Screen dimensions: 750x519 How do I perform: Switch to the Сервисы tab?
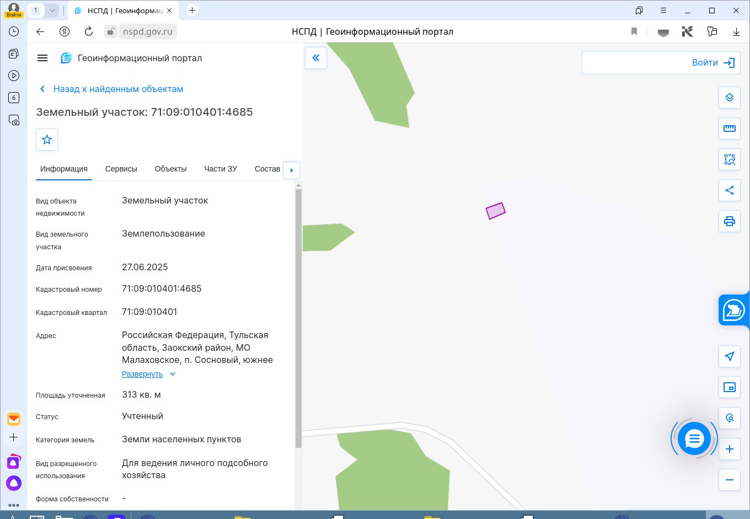tap(121, 169)
